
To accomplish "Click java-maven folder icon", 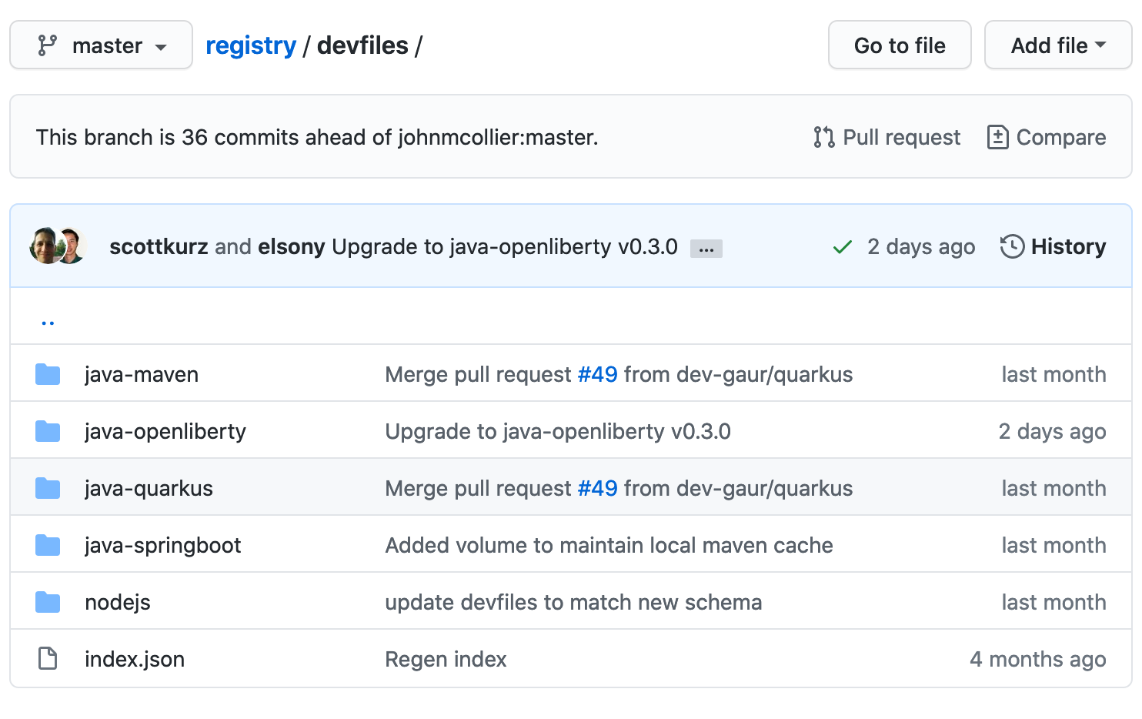I will point(48,374).
